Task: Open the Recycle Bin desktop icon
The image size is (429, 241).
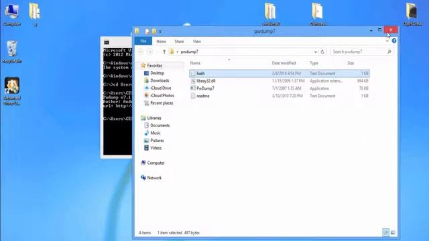Action: [12, 52]
